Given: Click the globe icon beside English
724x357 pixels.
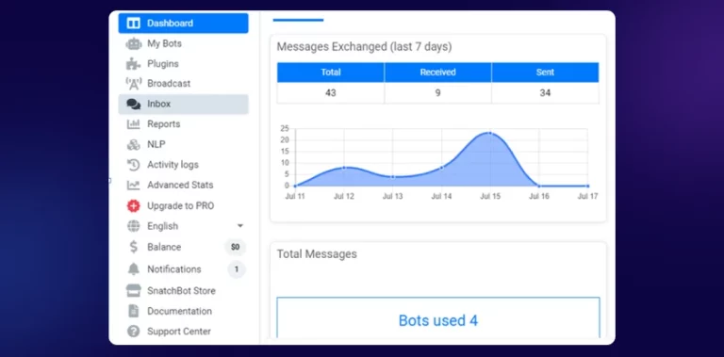Looking at the screenshot, I should [134, 226].
